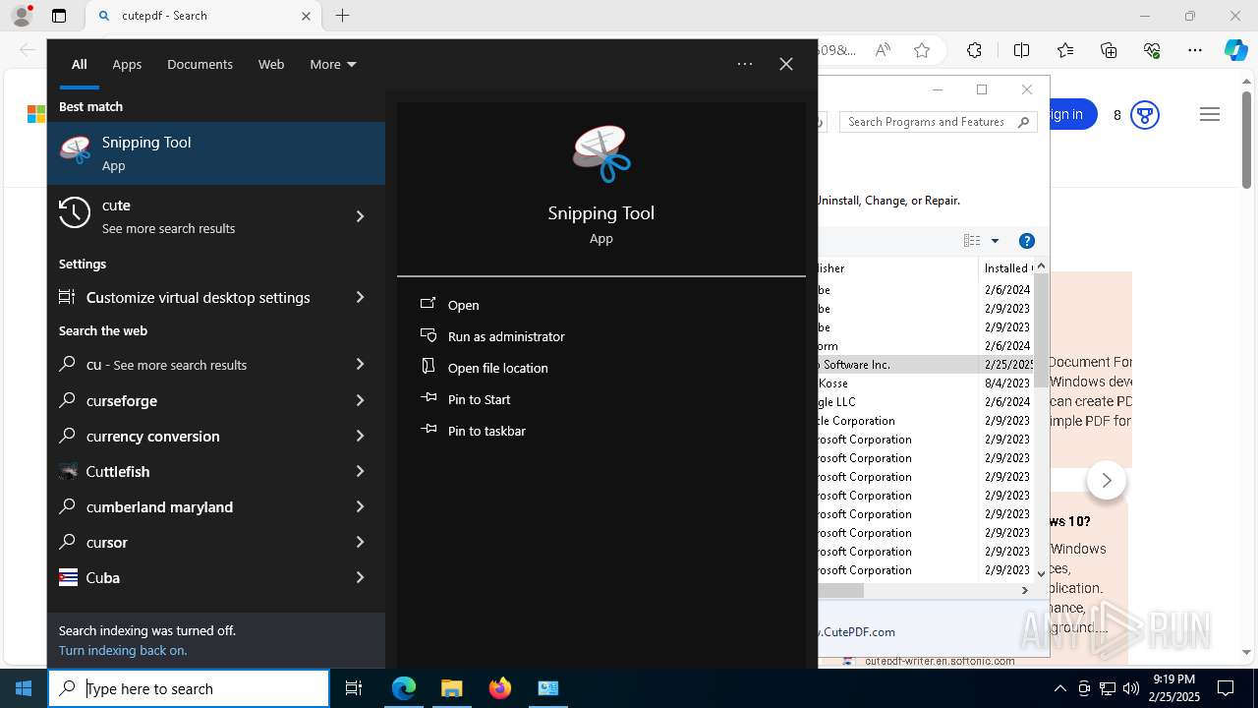Image resolution: width=1258 pixels, height=708 pixels.
Task: Add this page to favorites star
Action: (x=922, y=50)
